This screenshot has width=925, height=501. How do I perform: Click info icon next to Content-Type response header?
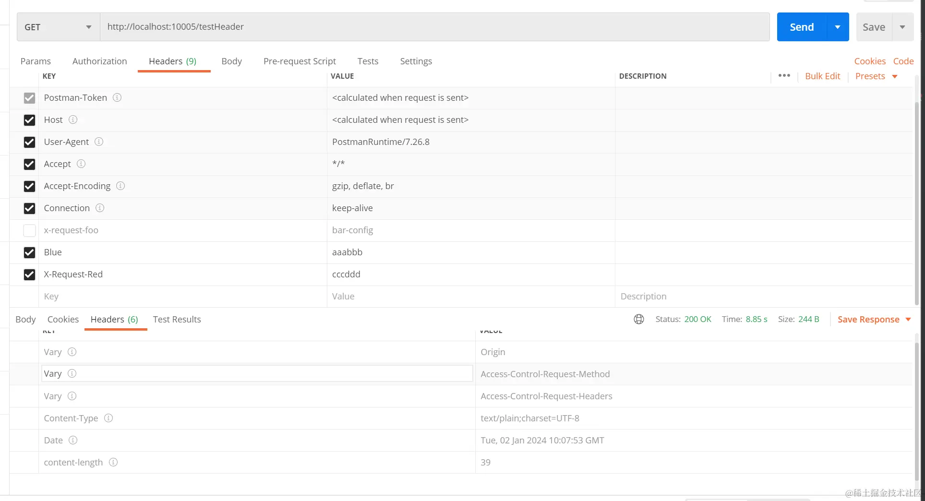click(x=108, y=418)
